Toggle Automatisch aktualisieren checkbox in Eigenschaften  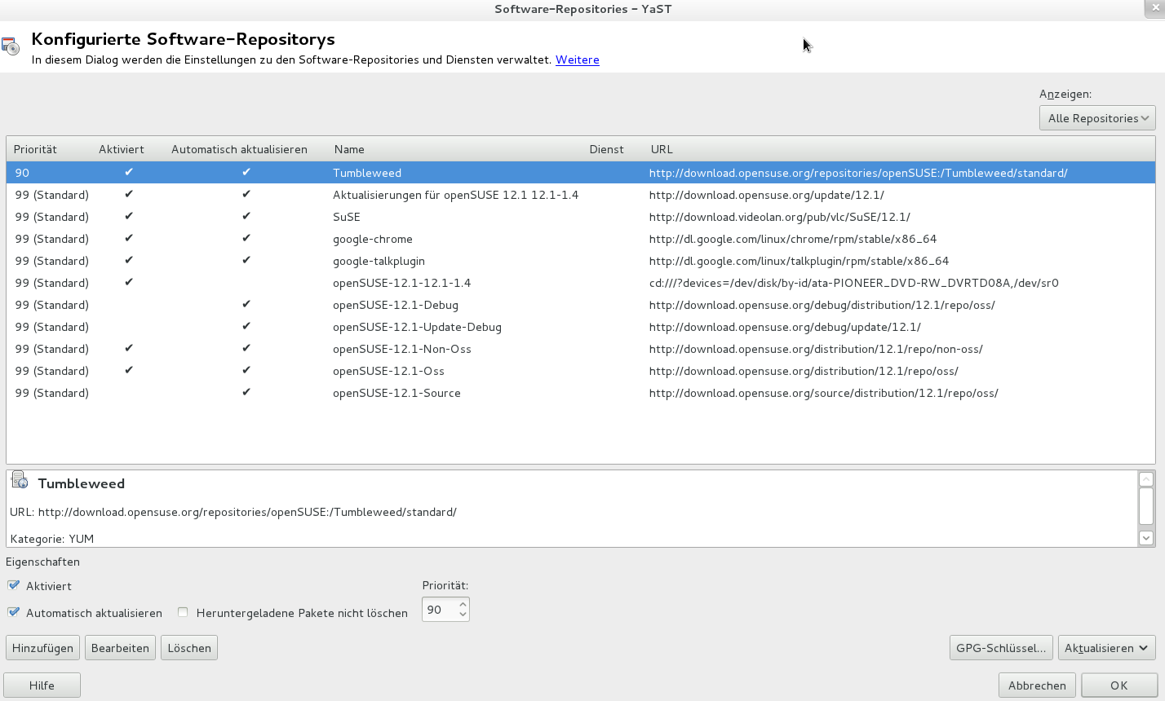click(x=14, y=612)
